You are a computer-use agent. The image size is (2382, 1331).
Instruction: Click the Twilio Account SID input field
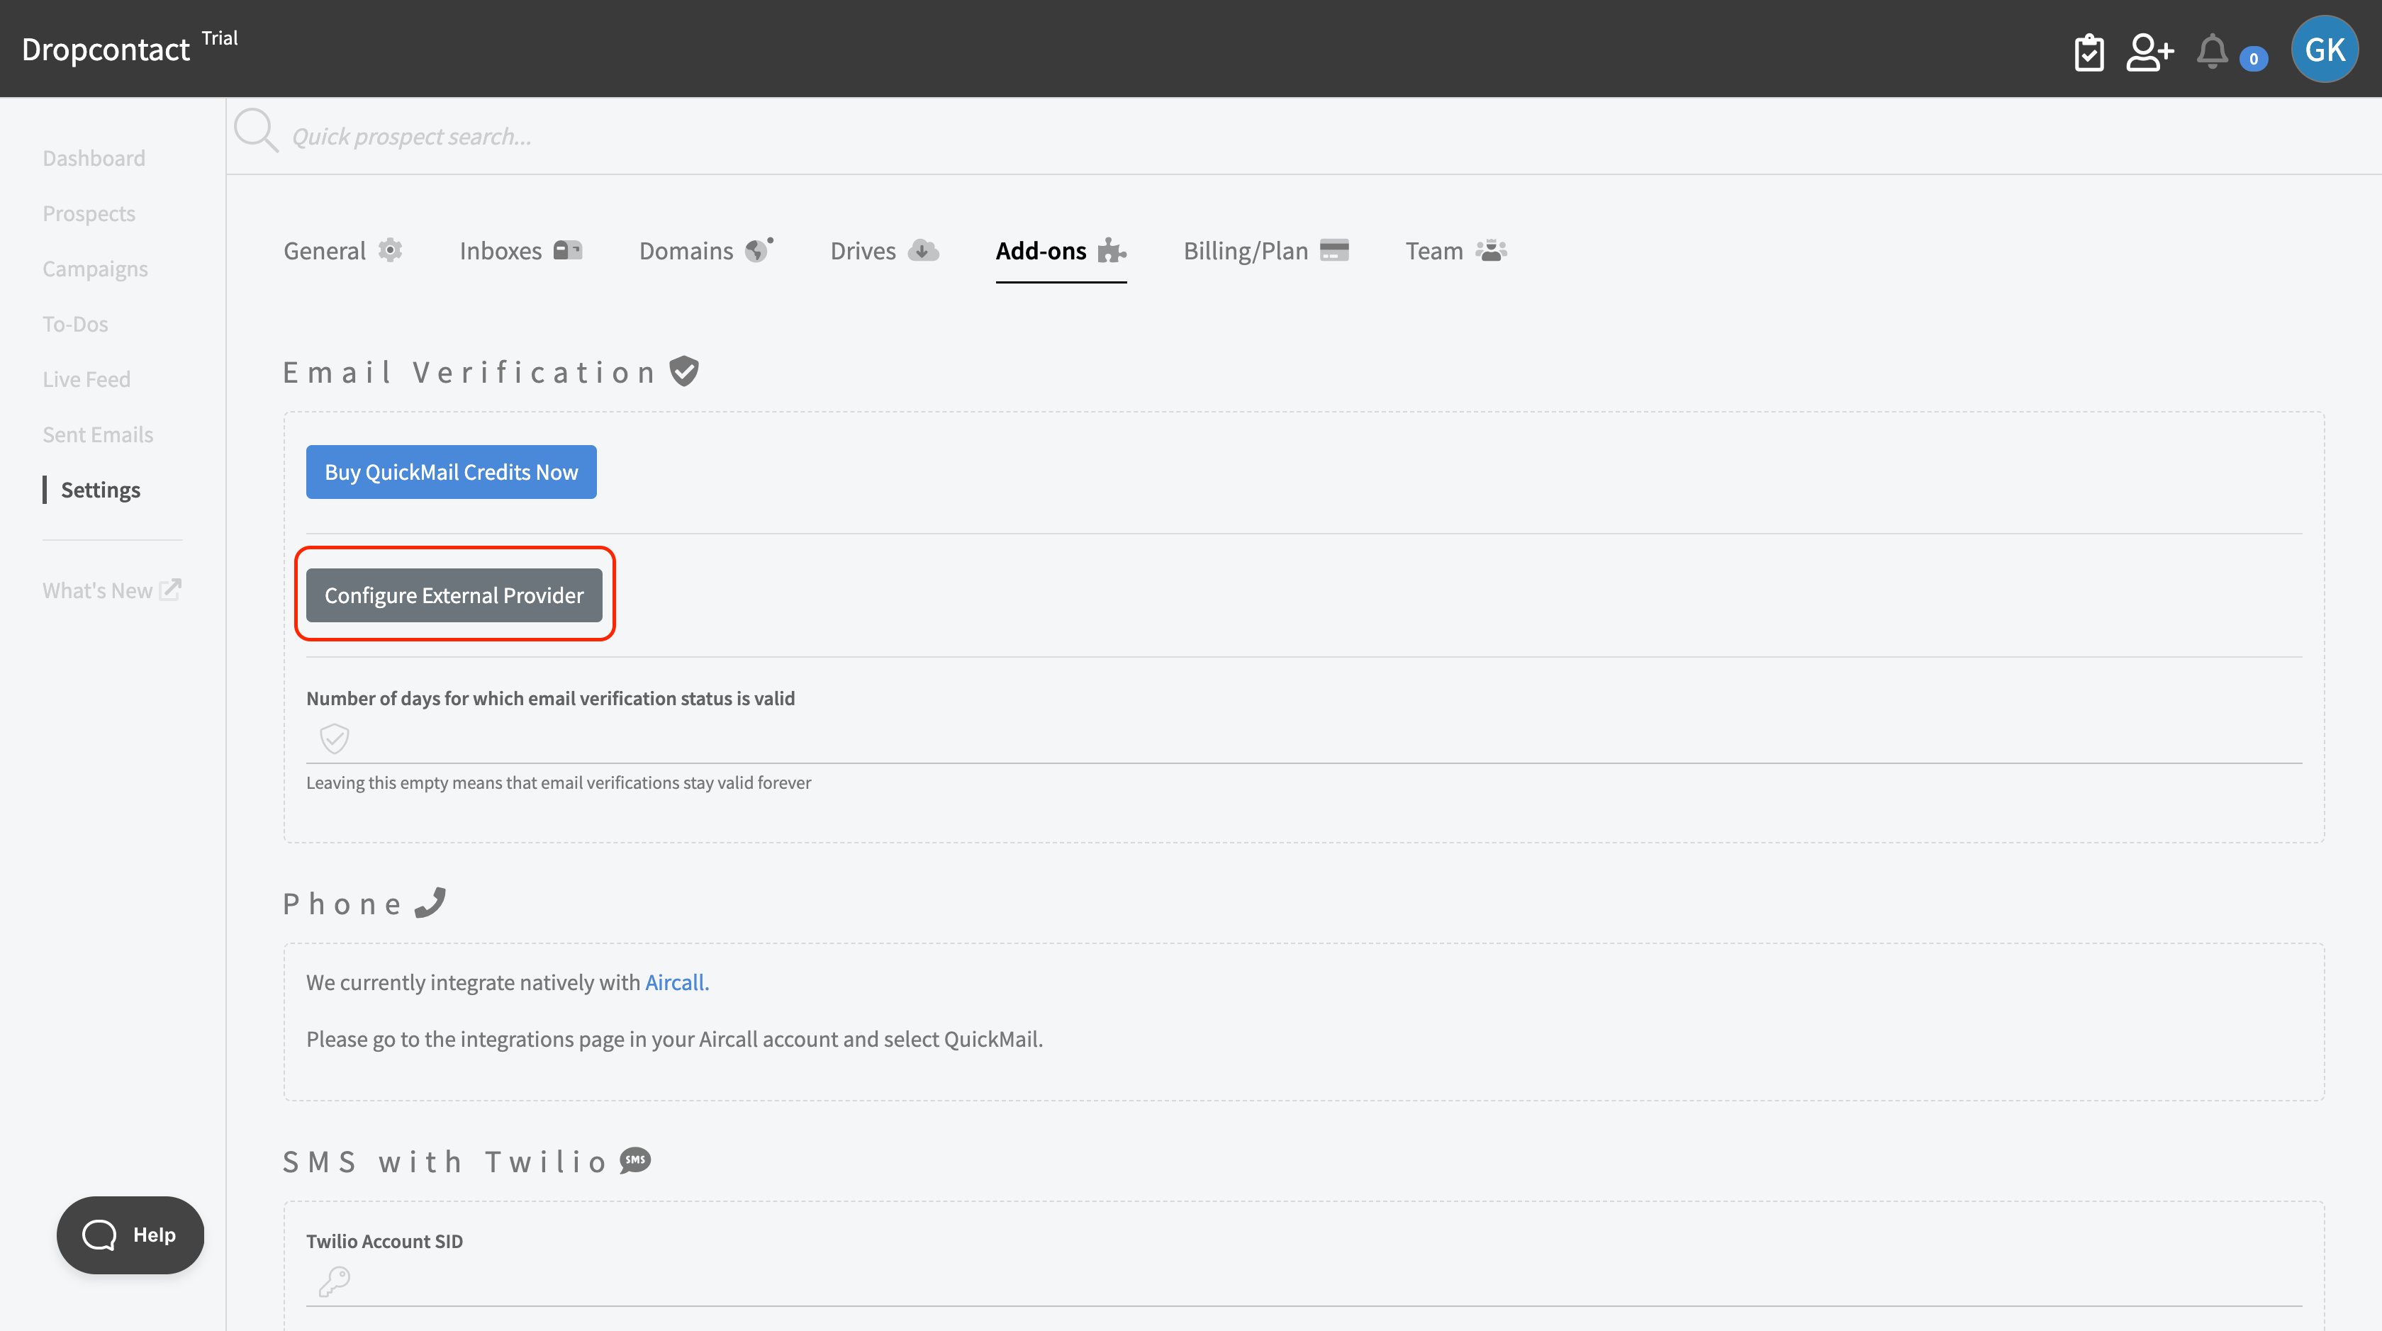[924, 1285]
